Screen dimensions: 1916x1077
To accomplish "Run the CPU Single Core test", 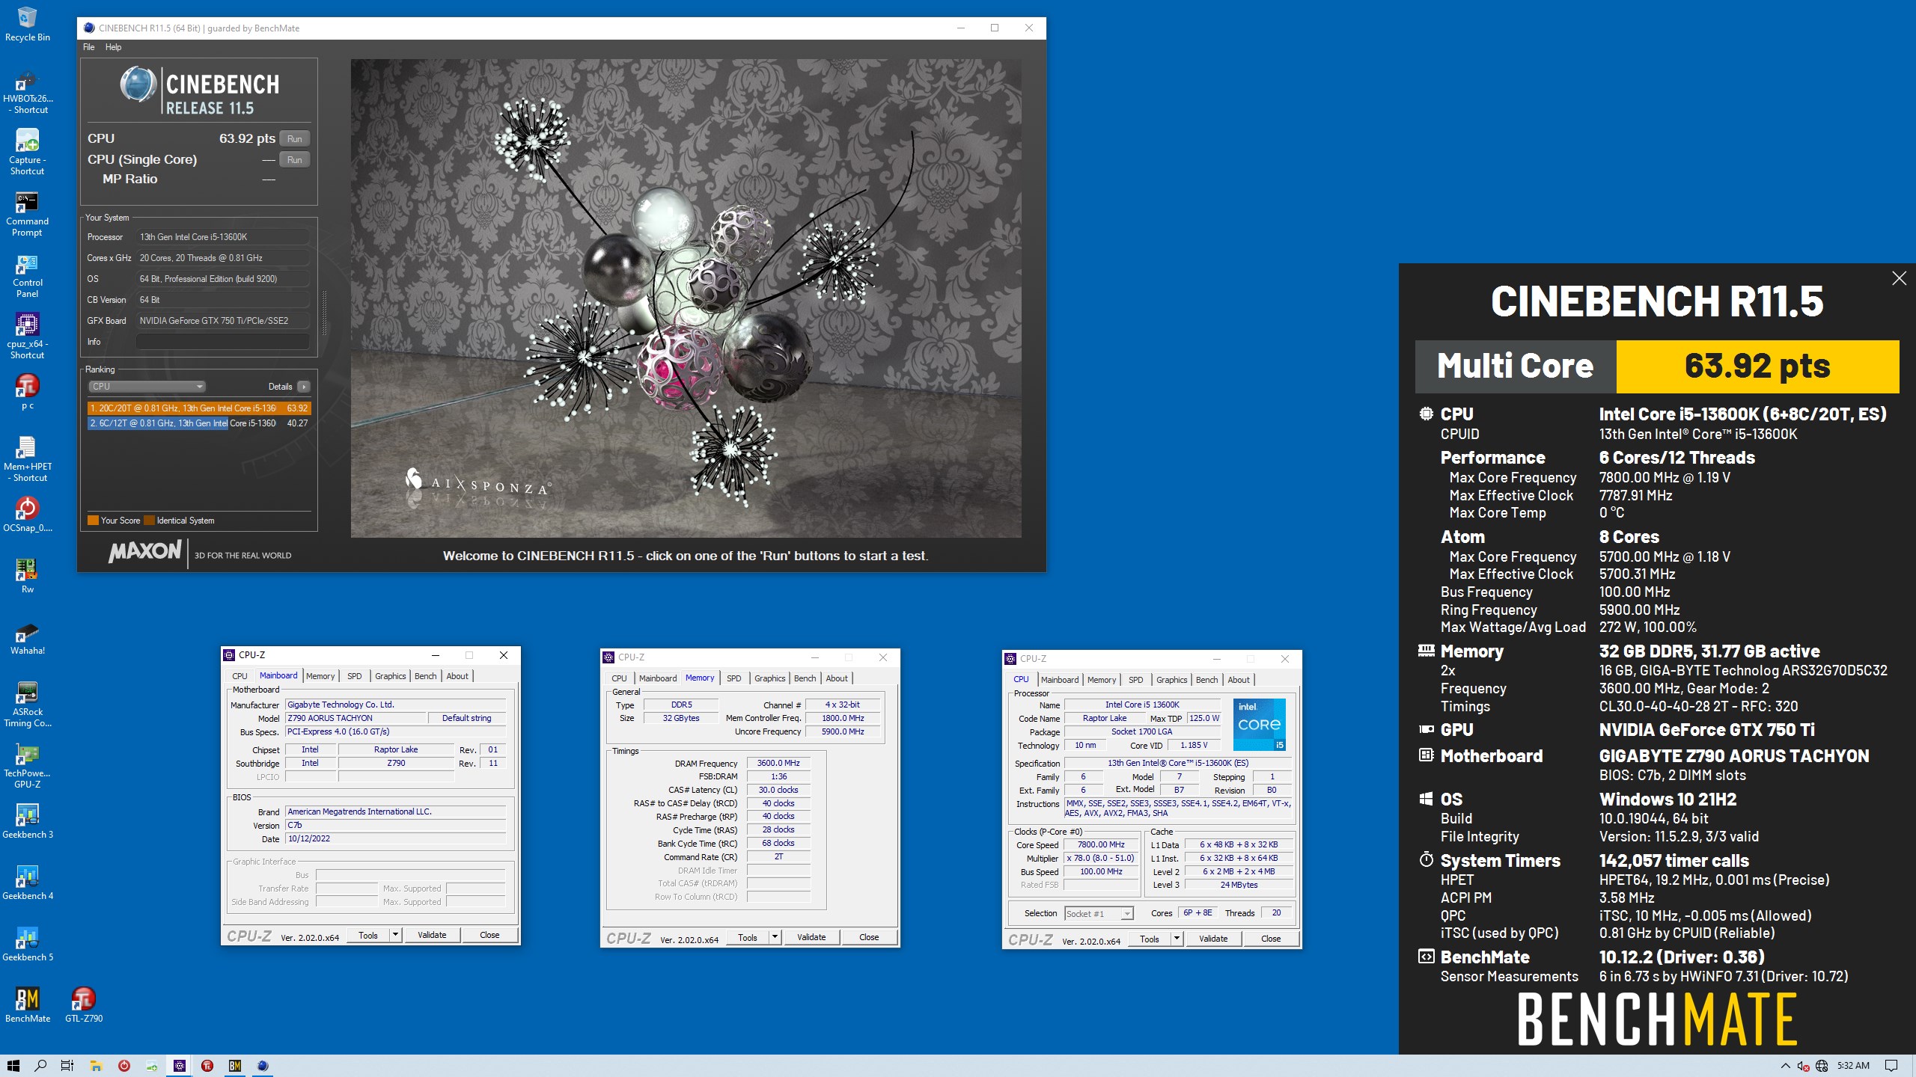I will (x=295, y=159).
